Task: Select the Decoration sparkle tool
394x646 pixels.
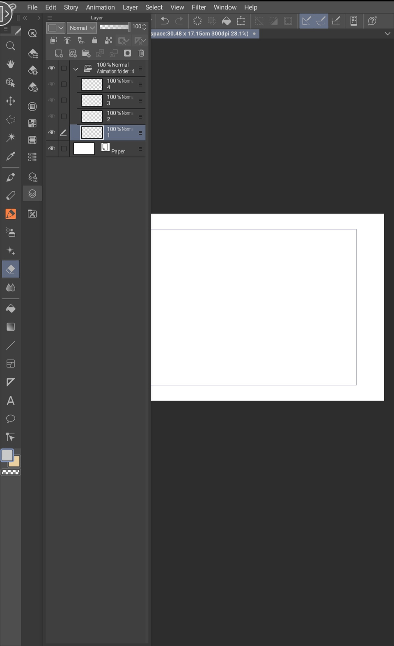Action: tap(11, 251)
